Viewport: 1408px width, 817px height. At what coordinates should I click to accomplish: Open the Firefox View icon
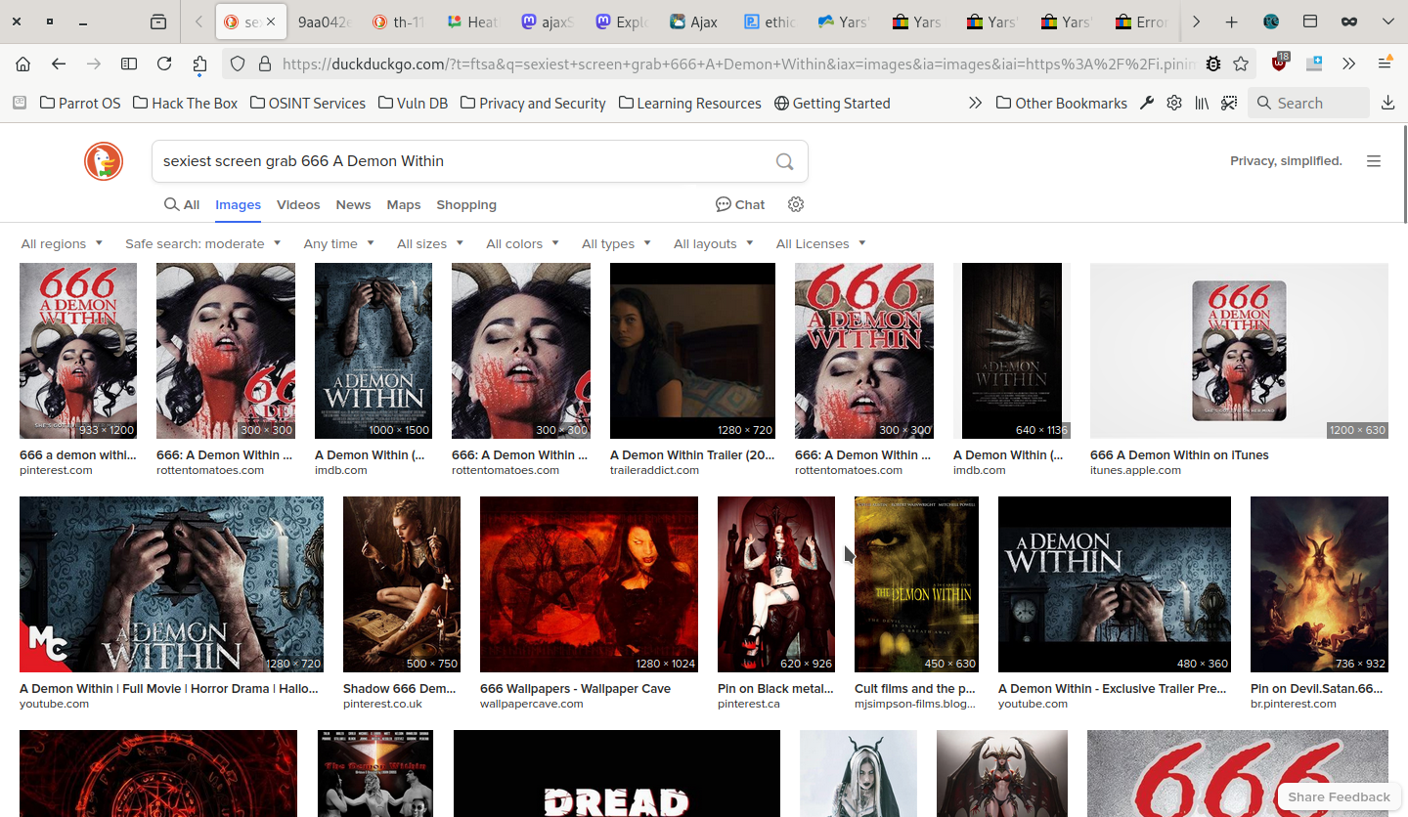pos(158,21)
